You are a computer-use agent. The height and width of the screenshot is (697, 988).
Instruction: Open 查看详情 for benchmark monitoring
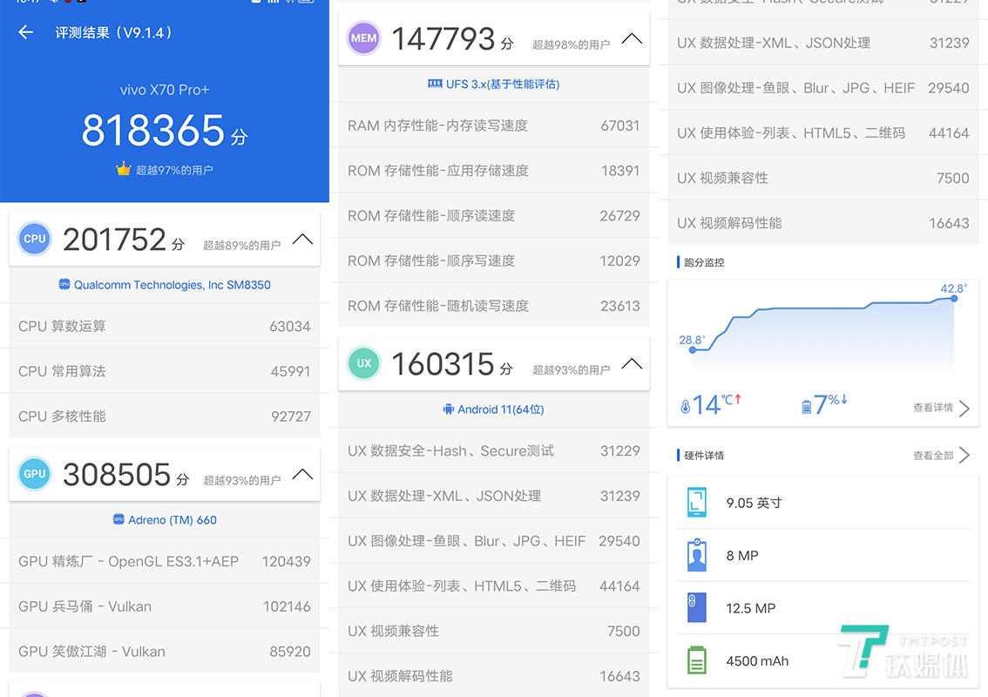941,408
